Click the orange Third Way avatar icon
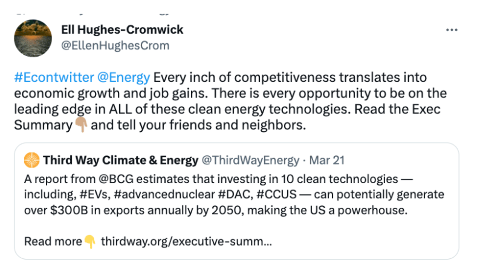Image resolution: width=480 pixels, height=271 pixels. (x=32, y=160)
